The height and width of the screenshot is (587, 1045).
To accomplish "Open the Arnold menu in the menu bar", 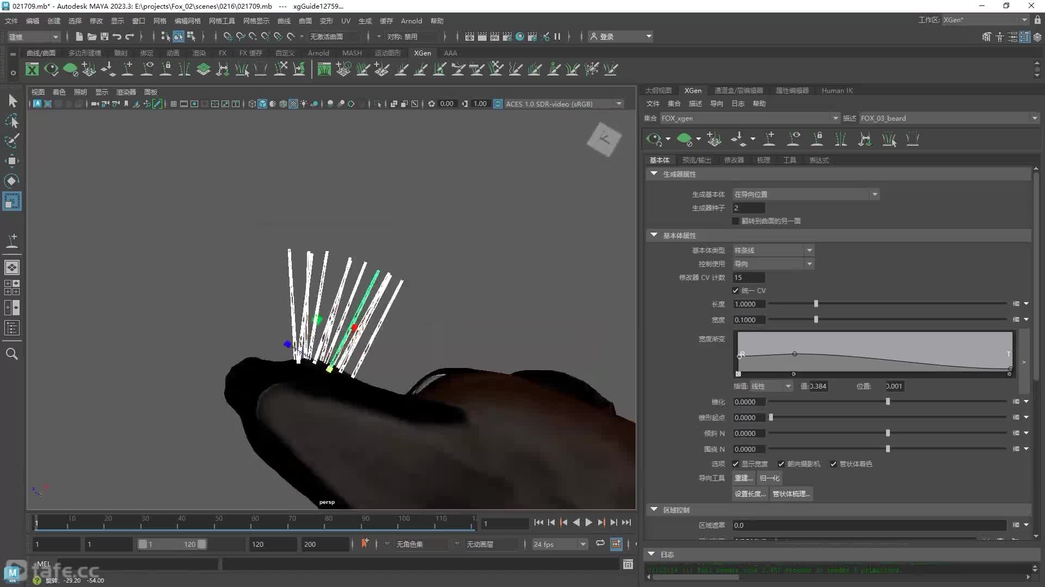I will coord(411,21).
